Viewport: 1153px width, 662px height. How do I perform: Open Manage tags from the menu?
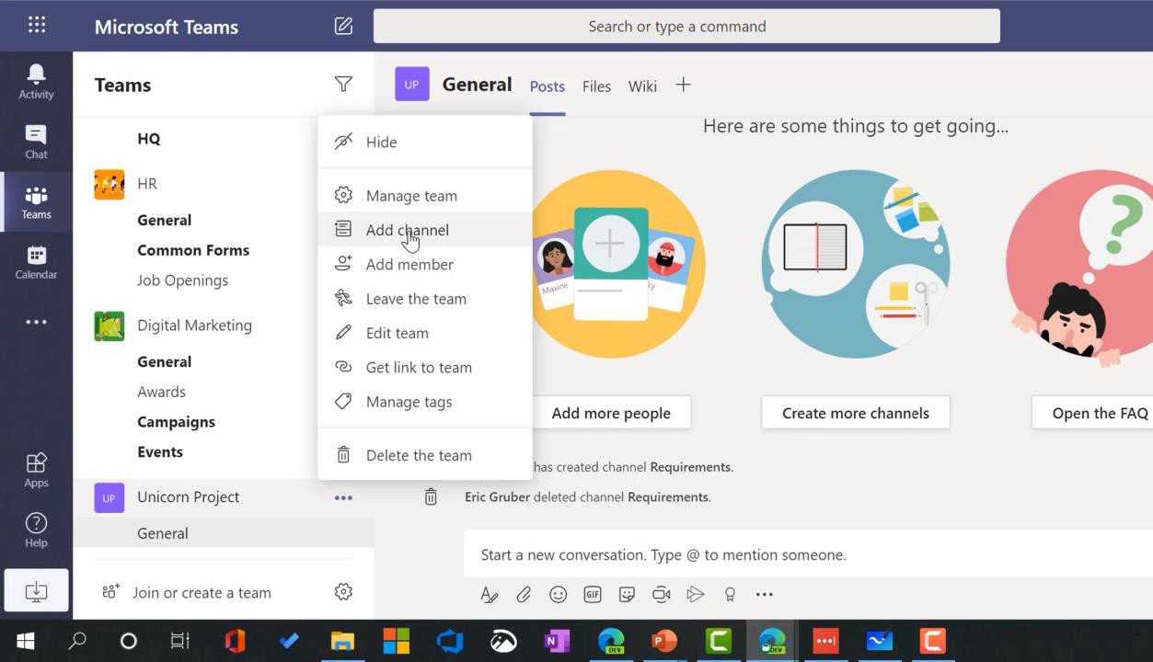click(425, 402)
